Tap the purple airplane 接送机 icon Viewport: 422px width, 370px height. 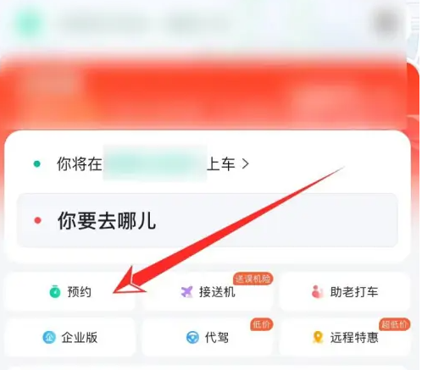186,292
